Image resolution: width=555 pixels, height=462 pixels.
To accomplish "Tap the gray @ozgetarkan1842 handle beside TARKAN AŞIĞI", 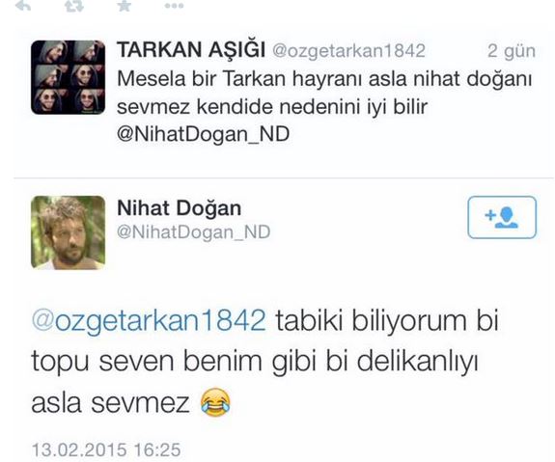I will 348,50.
